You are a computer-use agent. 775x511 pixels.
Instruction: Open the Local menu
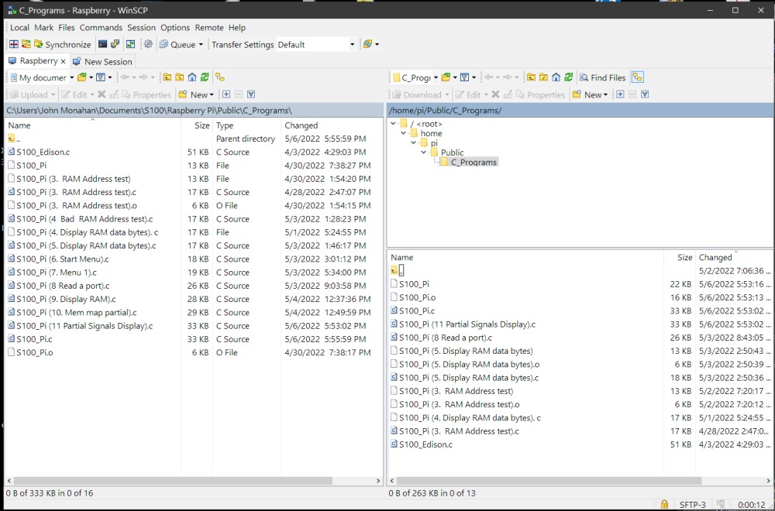pos(20,28)
